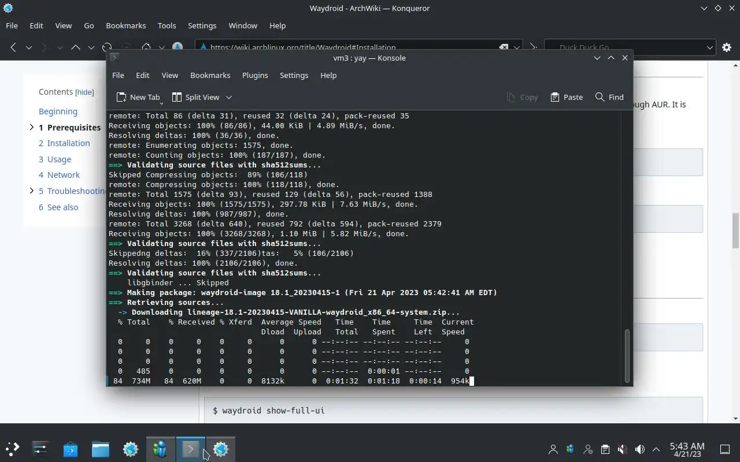740x462 pixels.
Task: Click Konqueror page vertical scrollbar
Action: coord(736,230)
